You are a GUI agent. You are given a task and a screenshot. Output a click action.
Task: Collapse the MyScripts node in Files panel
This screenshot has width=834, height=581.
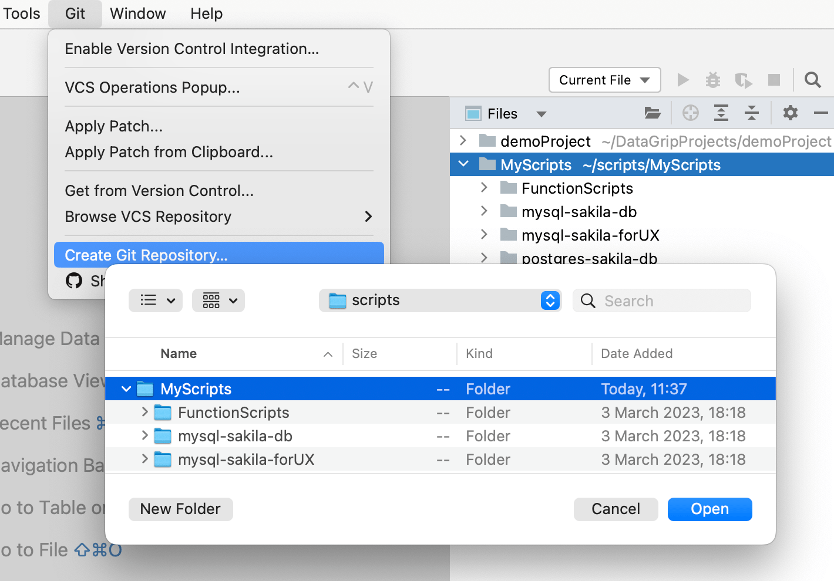coord(463,164)
